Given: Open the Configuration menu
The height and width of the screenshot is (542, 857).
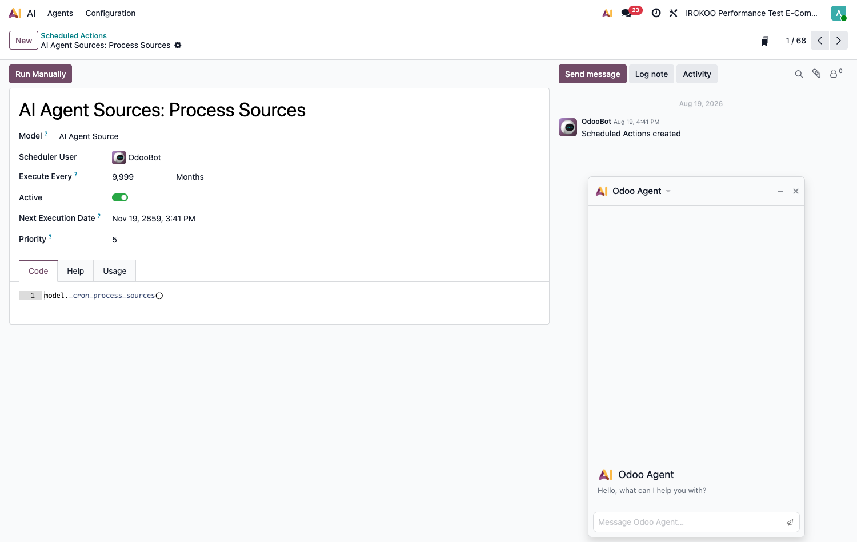Looking at the screenshot, I should pyautogui.click(x=110, y=13).
